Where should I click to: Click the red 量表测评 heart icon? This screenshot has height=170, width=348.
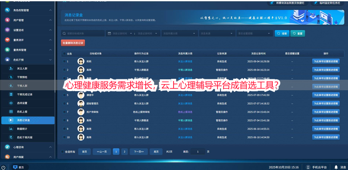(x=7, y=40)
